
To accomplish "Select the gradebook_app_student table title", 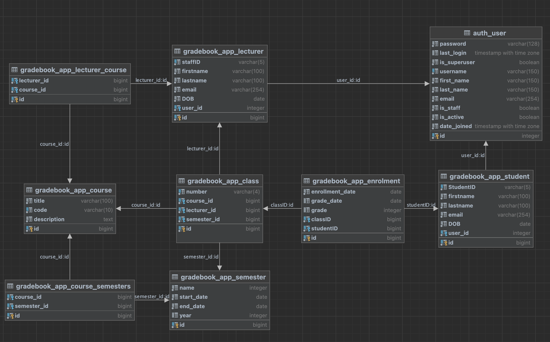I will (x=489, y=177).
